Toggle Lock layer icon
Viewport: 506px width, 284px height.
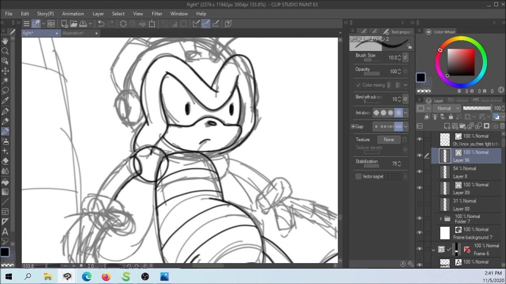pyautogui.click(x=451, y=117)
